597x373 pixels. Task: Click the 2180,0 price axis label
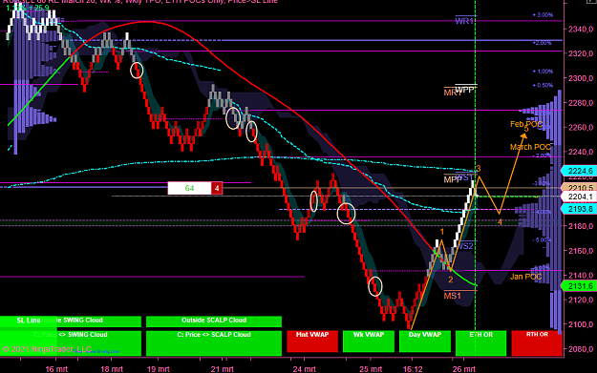pyautogui.click(x=581, y=226)
